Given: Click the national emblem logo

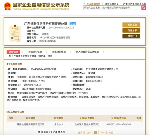Looking at the screenshot, I should point(7,6).
